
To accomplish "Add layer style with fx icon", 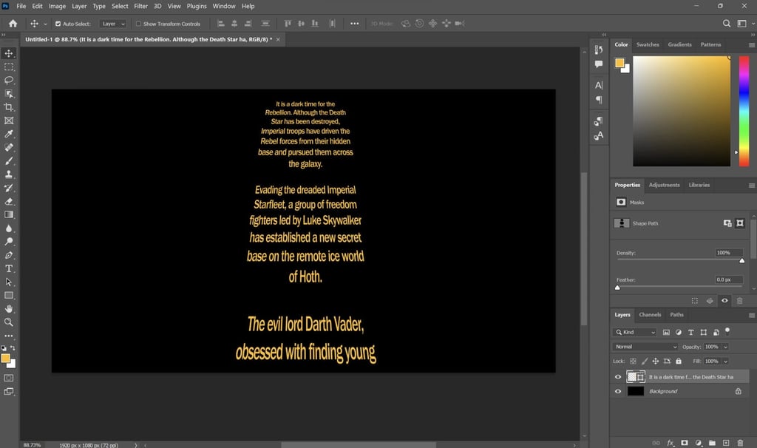I will pos(670,443).
